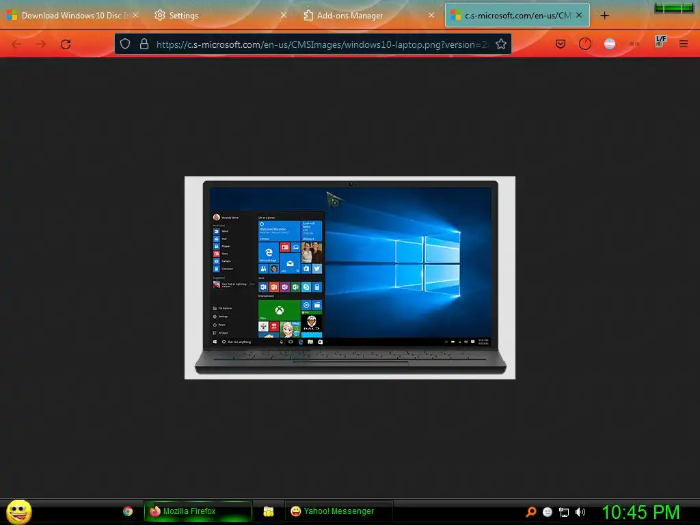Close the Download Windows 10 tab
The image size is (700, 525).
click(135, 15)
